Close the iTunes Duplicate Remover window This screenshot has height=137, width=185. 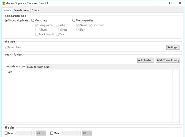click(180, 3)
